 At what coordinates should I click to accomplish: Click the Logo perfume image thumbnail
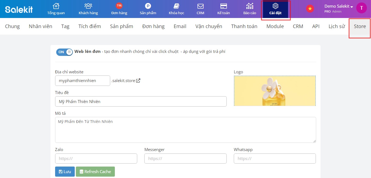coord(275,91)
